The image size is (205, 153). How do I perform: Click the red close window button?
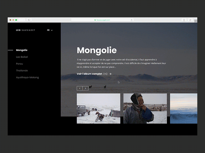10,20
